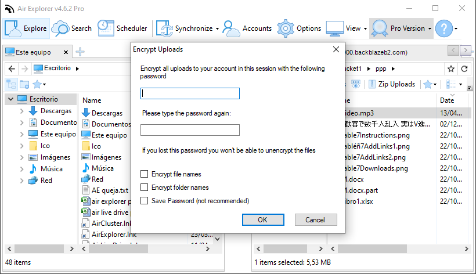
Task: Switch to the Este equipo tab
Action: pyautogui.click(x=33, y=52)
